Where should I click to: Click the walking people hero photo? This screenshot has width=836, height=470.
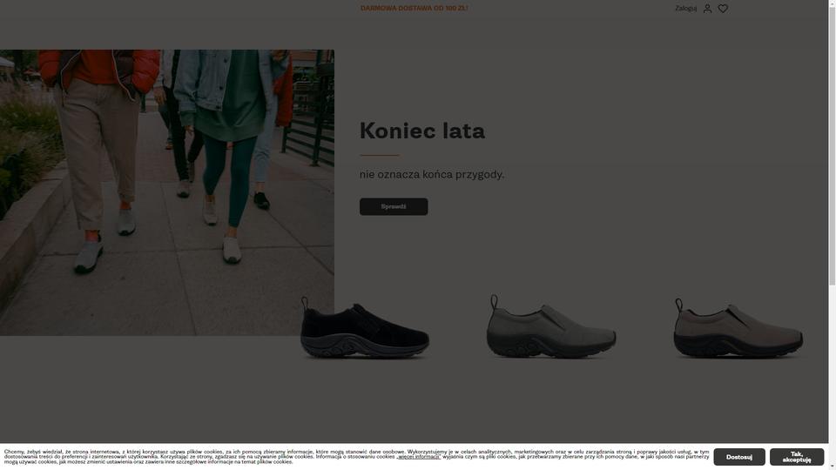coord(167,192)
